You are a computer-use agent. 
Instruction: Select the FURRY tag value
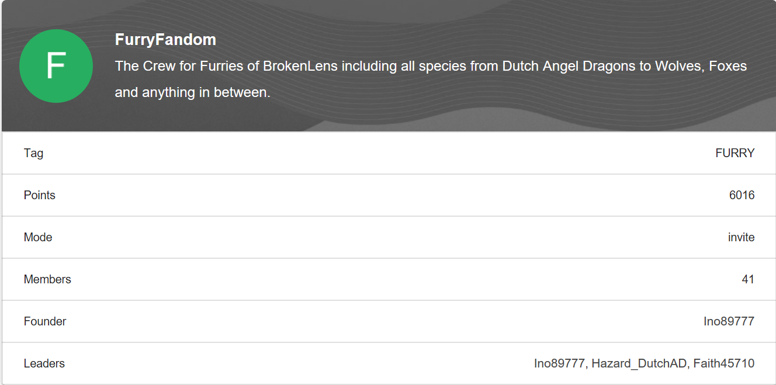click(x=735, y=153)
